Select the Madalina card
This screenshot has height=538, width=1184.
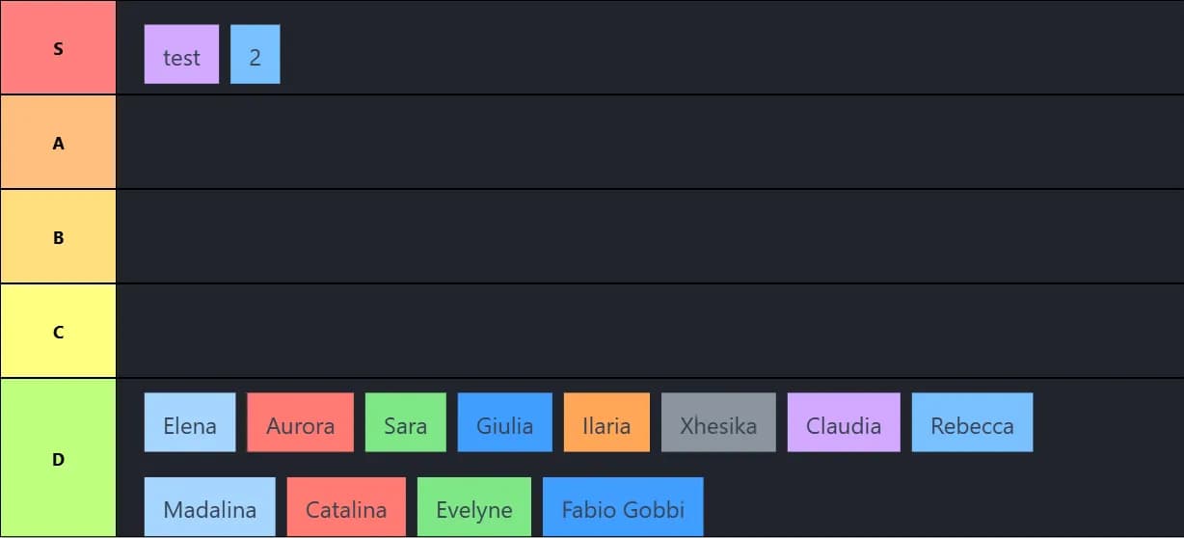coord(210,507)
